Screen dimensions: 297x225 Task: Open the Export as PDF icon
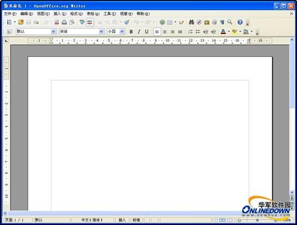point(56,22)
